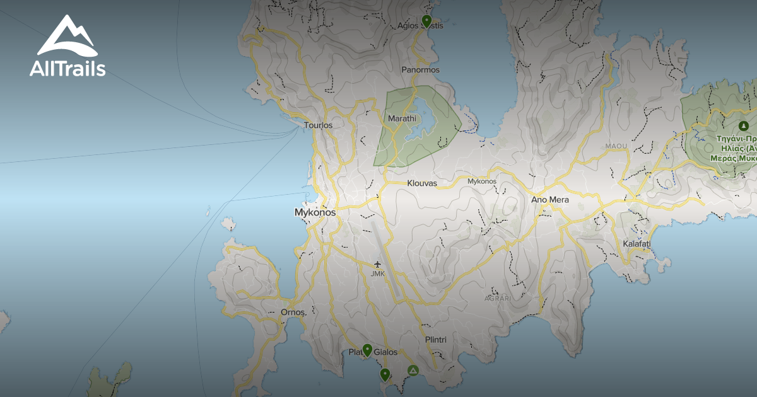757x397 pixels.
Task: Click the Klouvas place label
Action: 422,184
